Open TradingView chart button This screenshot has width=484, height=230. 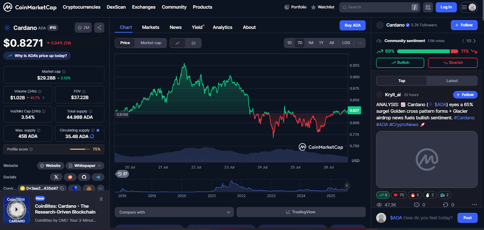301,212
